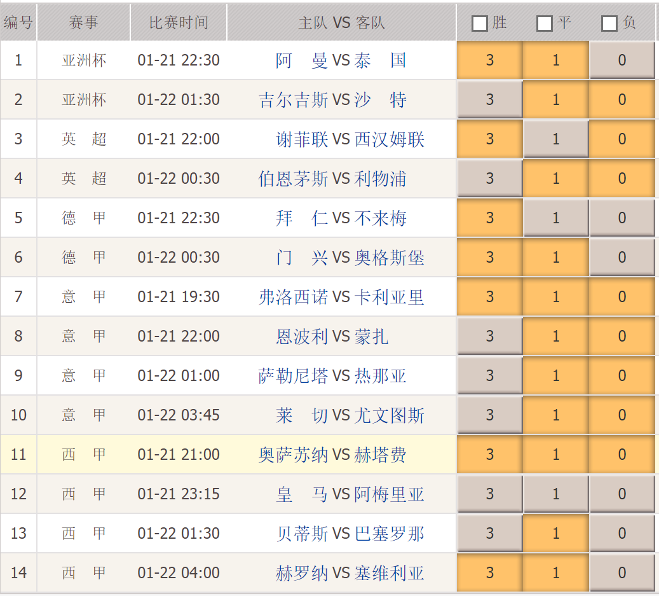Image resolution: width=659 pixels, height=596 pixels.
Task: Open the 莱切 VS 尤文图斯 match link
Action: tap(350, 415)
